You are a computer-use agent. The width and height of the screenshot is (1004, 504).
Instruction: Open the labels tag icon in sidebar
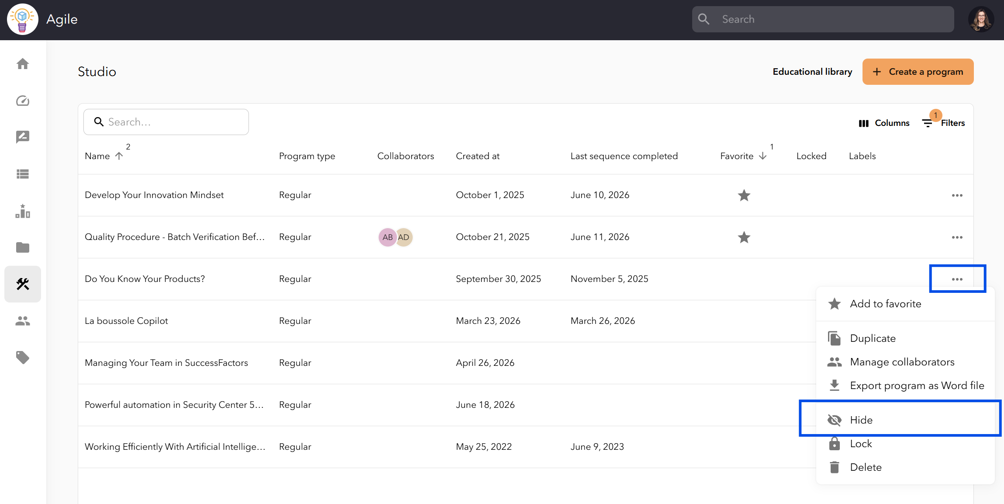click(x=23, y=358)
